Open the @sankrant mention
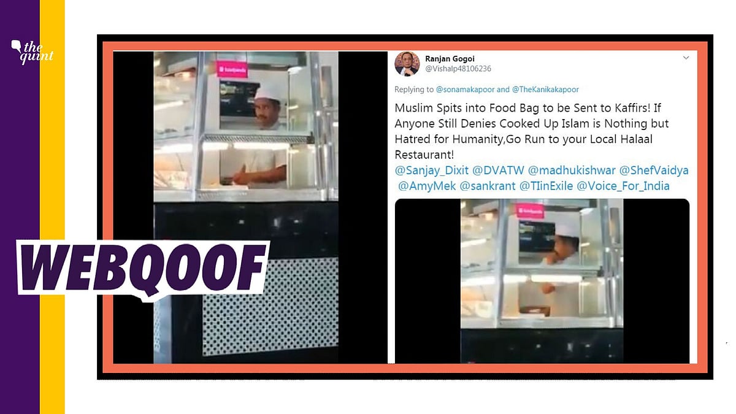This screenshot has width=736, height=414. click(488, 186)
